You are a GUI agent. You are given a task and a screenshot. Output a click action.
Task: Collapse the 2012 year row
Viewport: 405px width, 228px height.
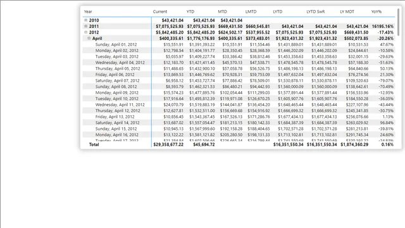(x=86, y=32)
